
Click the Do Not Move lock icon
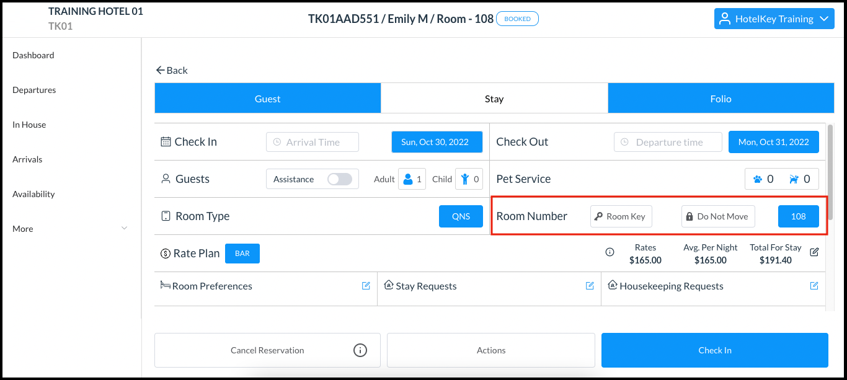point(695,216)
